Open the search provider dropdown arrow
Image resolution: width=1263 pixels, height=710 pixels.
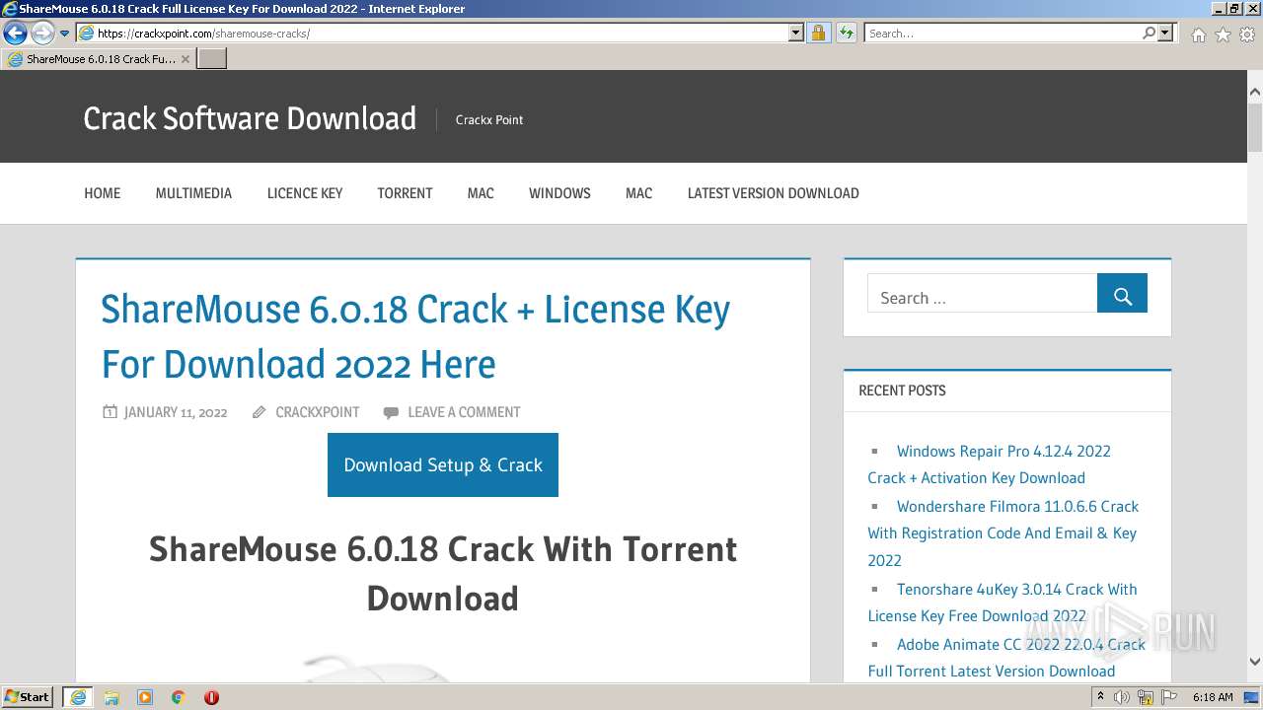point(1165,34)
